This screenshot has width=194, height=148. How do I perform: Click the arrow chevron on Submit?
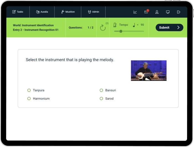178,27
